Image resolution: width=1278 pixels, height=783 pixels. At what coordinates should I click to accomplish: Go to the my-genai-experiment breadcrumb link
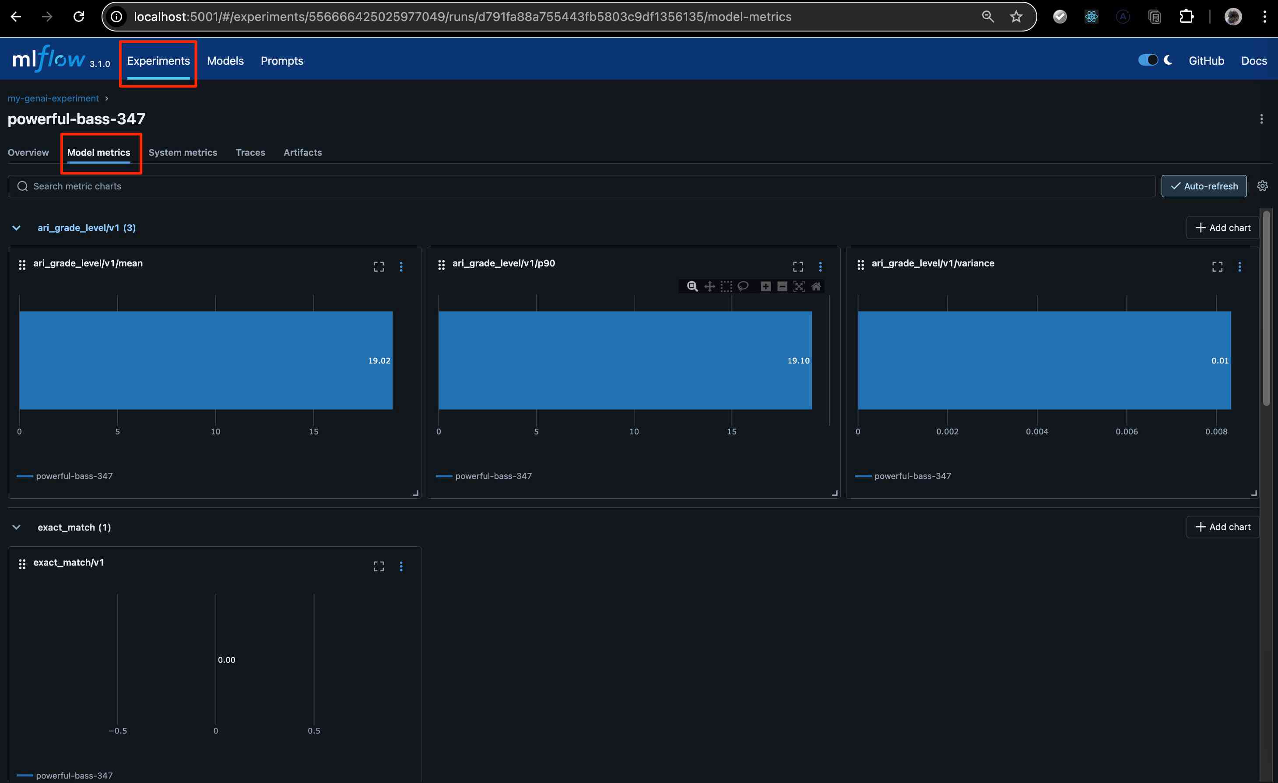(53, 98)
